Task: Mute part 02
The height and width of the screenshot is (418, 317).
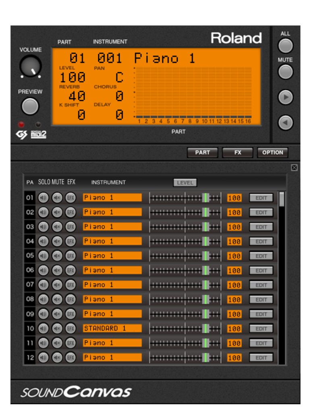Action: coord(57,213)
